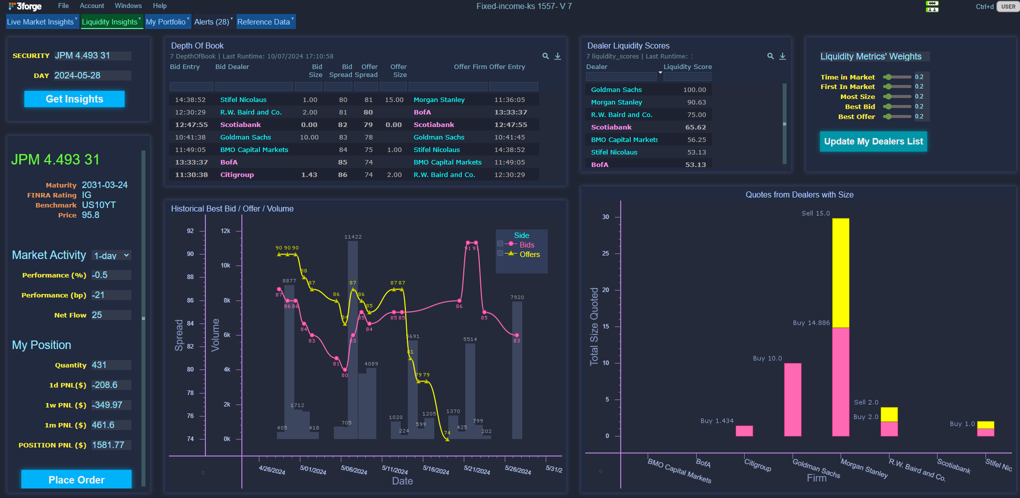
Task: Click Update My Dealers List button
Action: click(874, 141)
